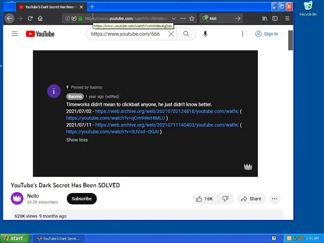Click the crown watermark in video corner
This screenshot has width=324, height=243.
pos(248,166)
